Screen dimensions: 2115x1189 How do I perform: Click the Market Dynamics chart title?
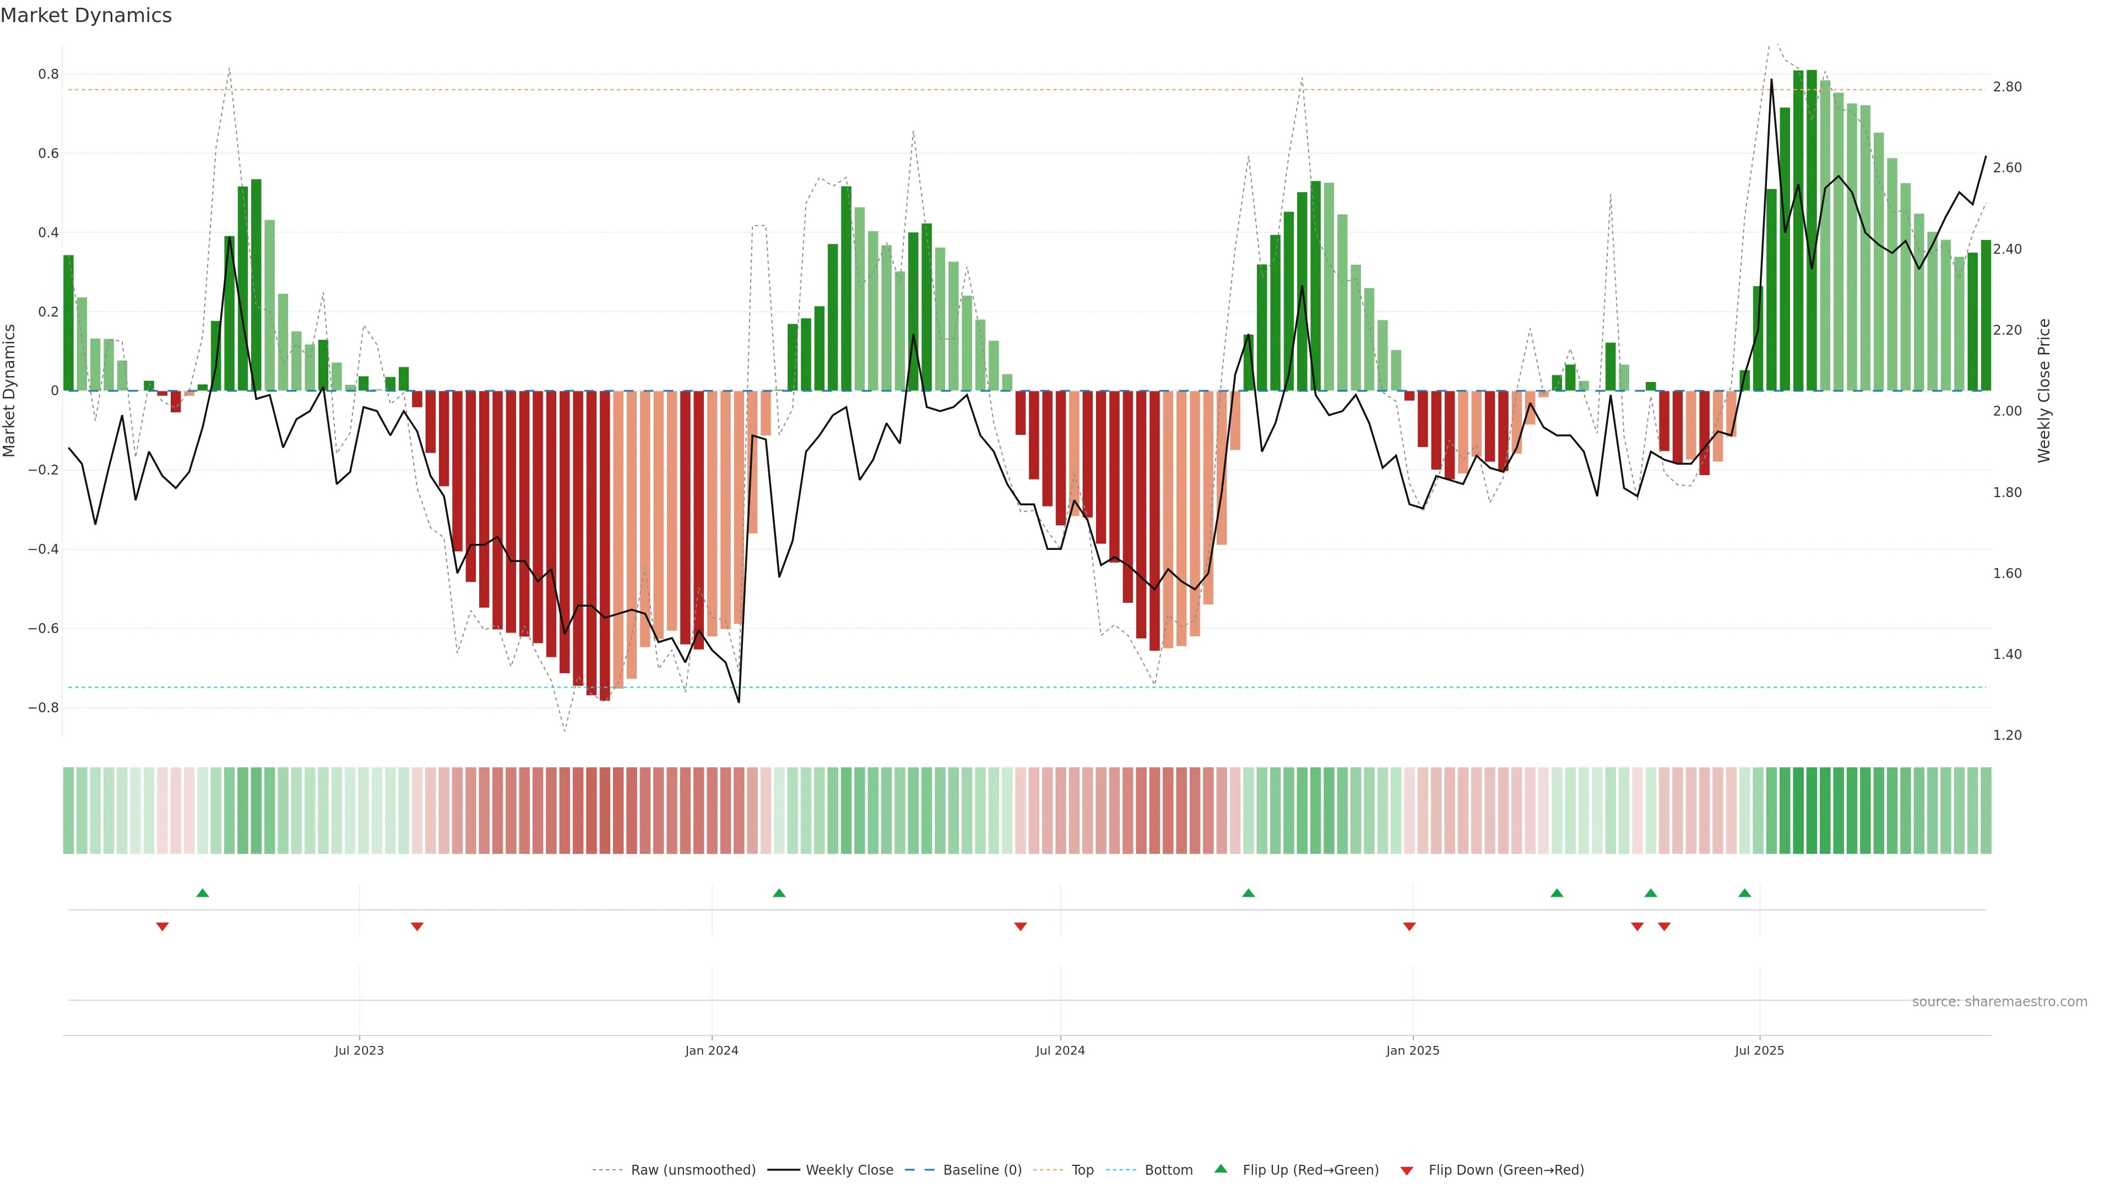(86, 15)
